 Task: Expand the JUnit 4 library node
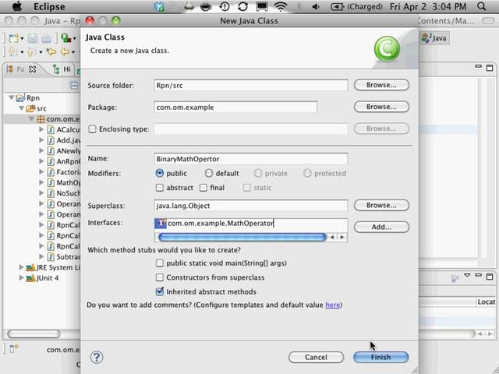pyautogui.click(x=21, y=277)
